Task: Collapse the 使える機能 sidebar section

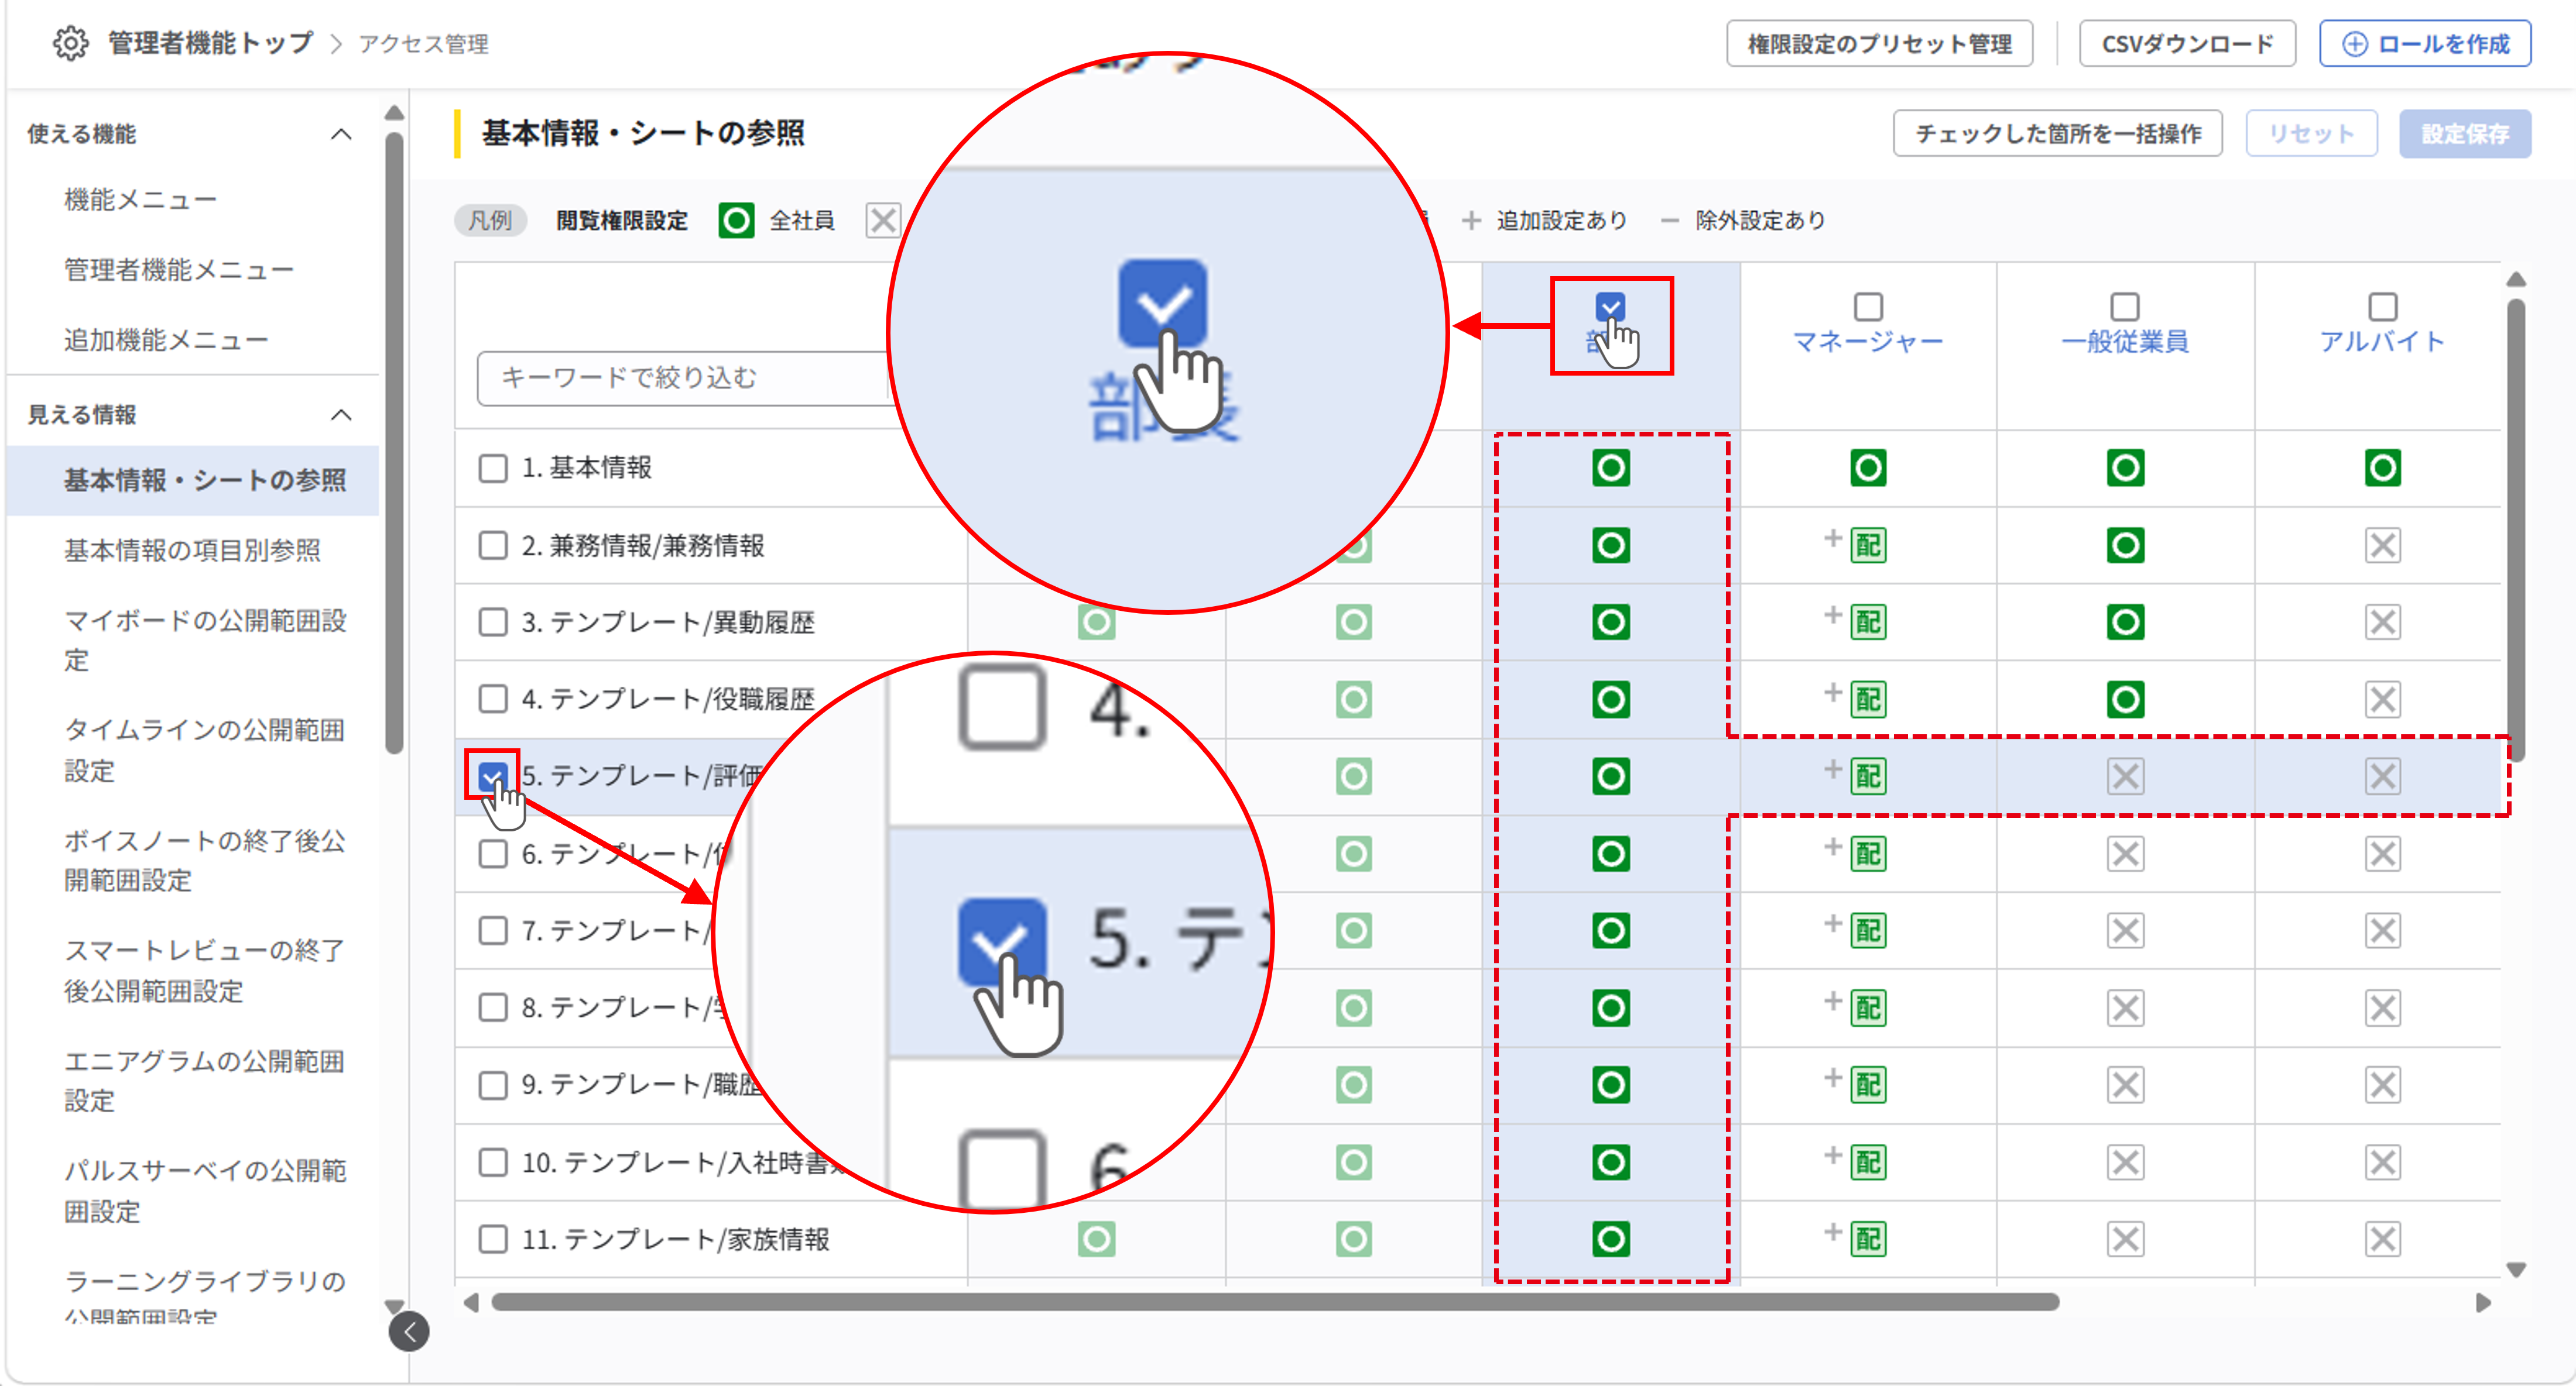Action: [x=341, y=134]
